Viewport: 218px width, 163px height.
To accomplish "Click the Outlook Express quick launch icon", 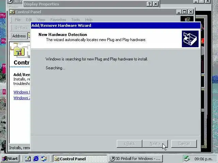I will click(44, 159).
